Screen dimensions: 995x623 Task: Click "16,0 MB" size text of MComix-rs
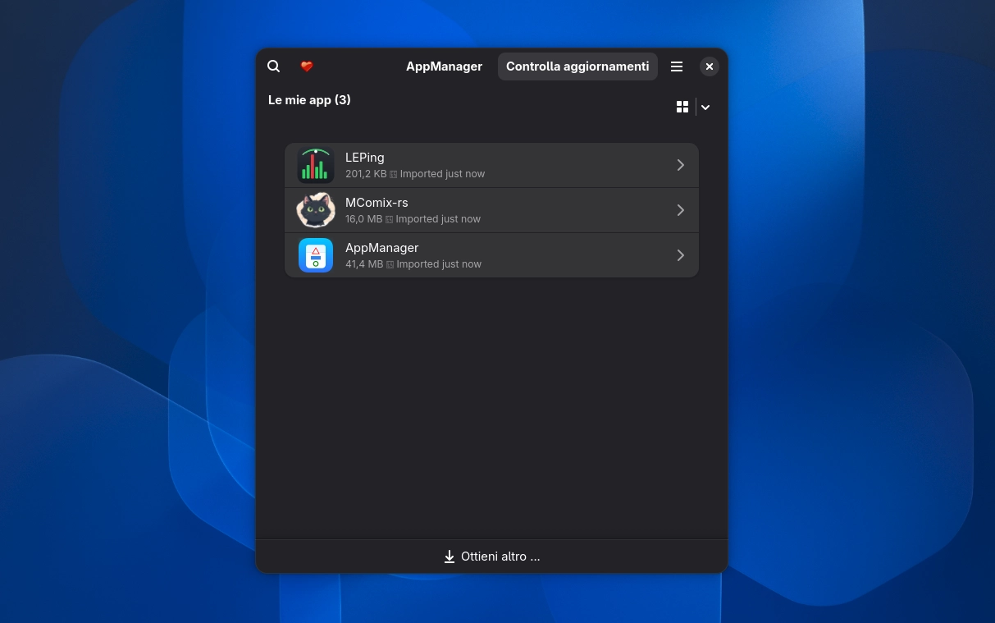[x=364, y=219]
